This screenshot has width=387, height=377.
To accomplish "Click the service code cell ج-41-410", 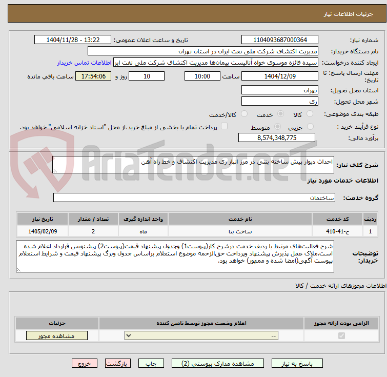I will [x=337, y=231].
